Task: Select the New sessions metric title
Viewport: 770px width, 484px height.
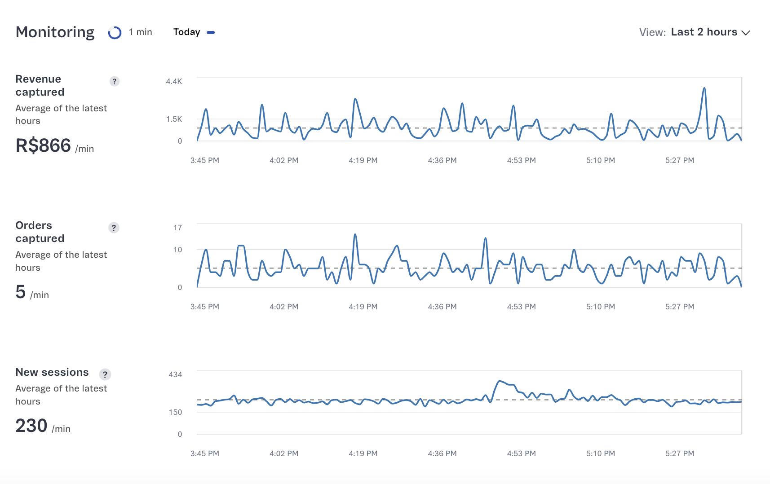Action: click(x=52, y=372)
